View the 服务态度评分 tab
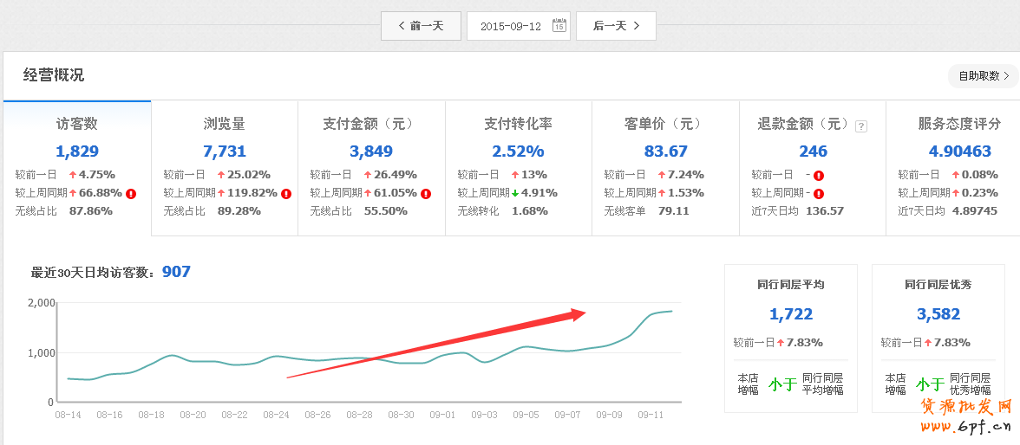Viewport: 1020px width, 445px height. click(x=959, y=124)
